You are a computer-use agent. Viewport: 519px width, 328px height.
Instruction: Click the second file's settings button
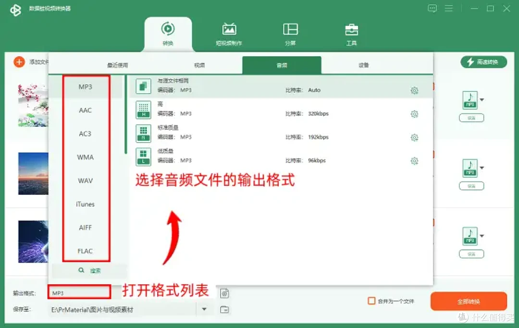click(x=471, y=186)
